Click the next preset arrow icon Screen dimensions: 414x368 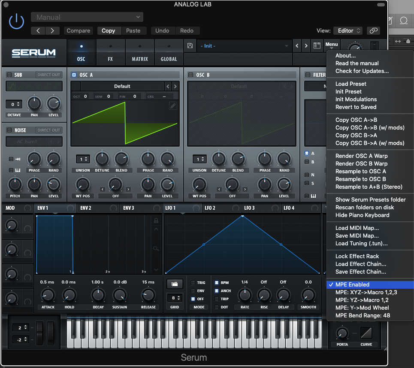click(306, 46)
